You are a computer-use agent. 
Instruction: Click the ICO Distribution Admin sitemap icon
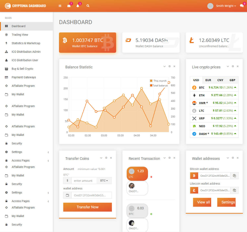[x=6, y=51]
